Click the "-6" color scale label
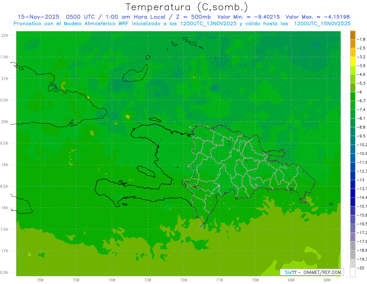Viewport: 367px width, 284px height. pos(360,92)
